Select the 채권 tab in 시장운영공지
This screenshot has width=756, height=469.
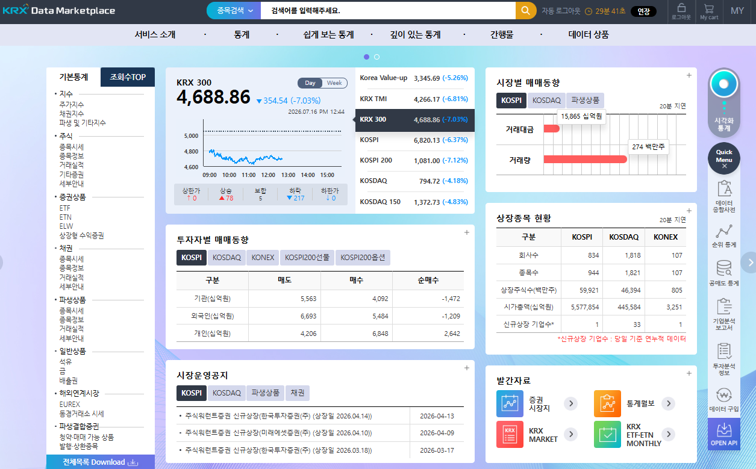click(298, 393)
